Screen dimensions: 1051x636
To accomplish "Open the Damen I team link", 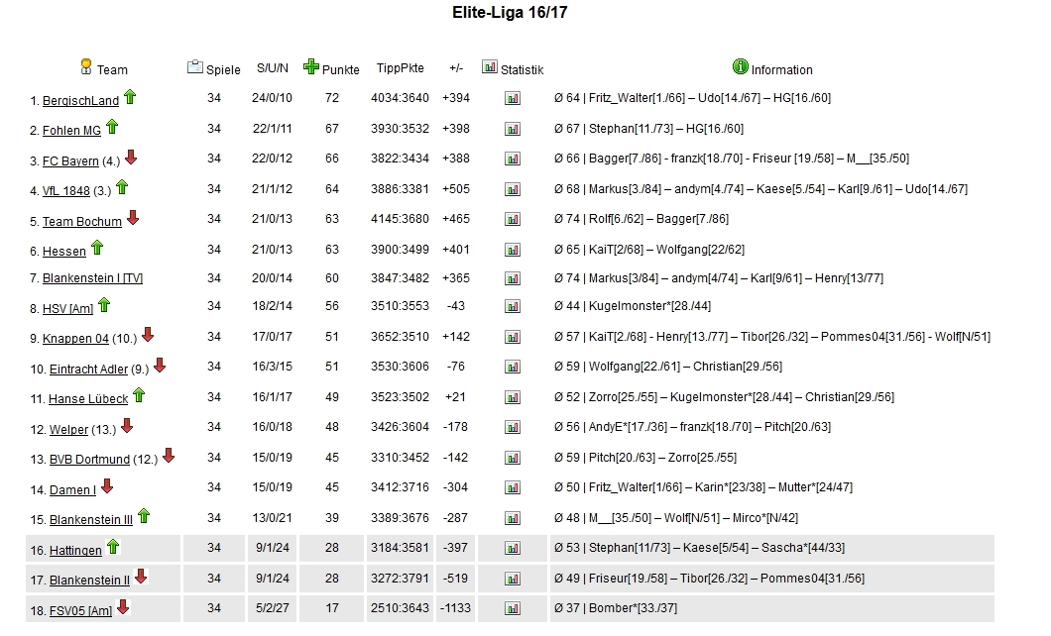I will 72,490.
